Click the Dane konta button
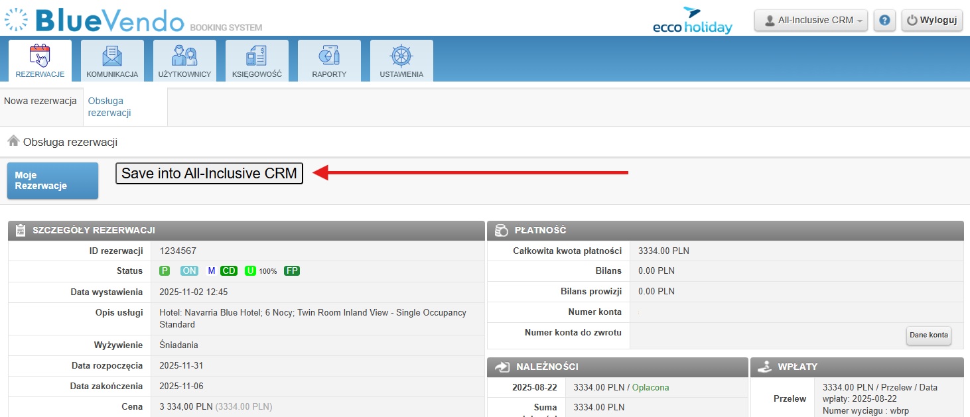Screen dimensions: 970x417 coord(928,335)
